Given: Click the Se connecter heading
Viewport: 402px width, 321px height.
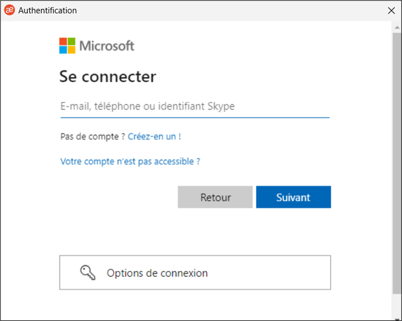Looking at the screenshot, I should (x=108, y=77).
